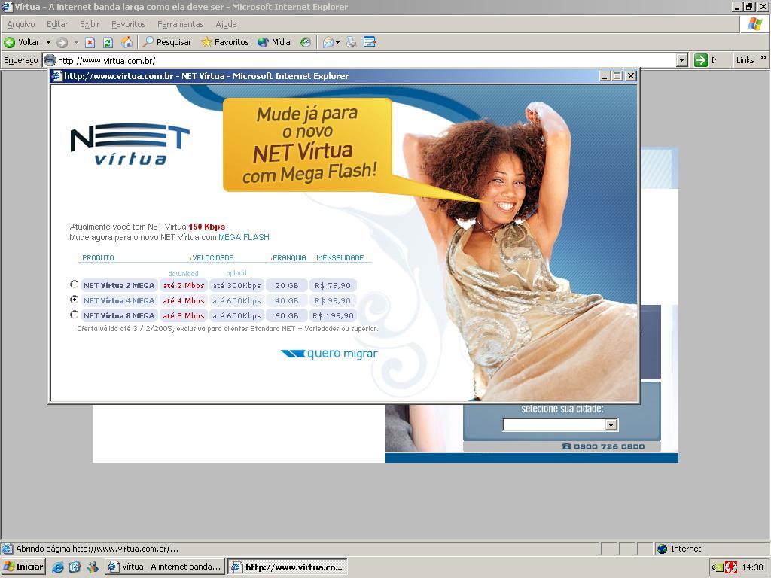The height and width of the screenshot is (578, 771).
Task: Open the Ferramentas menu
Action: point(181,24)
